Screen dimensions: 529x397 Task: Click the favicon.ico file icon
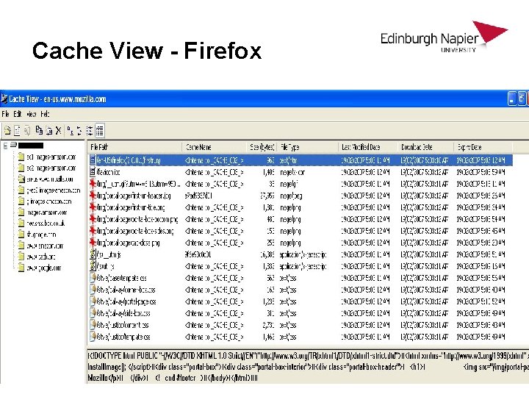pyautogui.click(x=93, y=172)
